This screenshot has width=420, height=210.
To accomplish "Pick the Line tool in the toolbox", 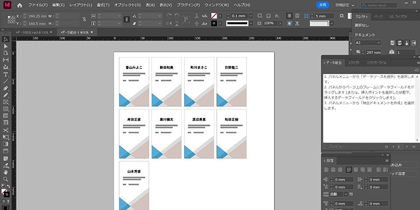I will [5, 81].
